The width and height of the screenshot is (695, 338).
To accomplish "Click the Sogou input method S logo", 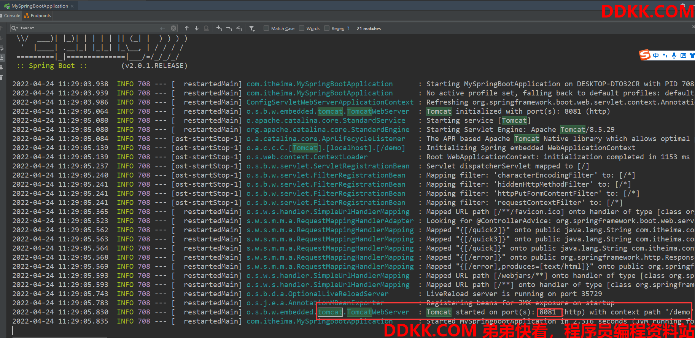I will point(645,55).
